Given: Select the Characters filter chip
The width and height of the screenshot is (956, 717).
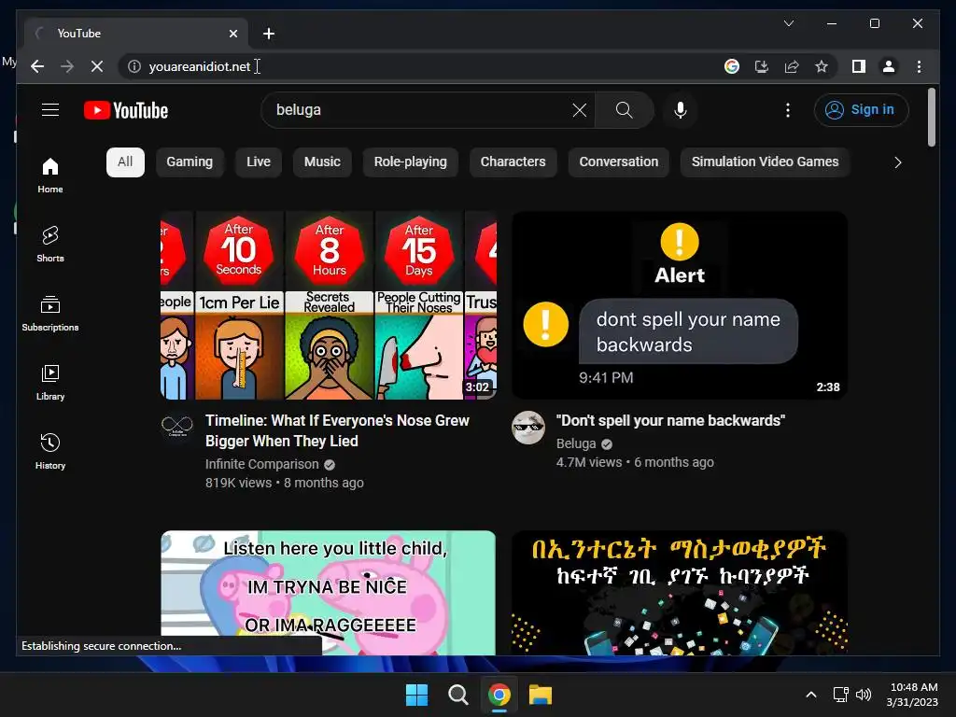Looking at the screenshot, I should point(513,162).
